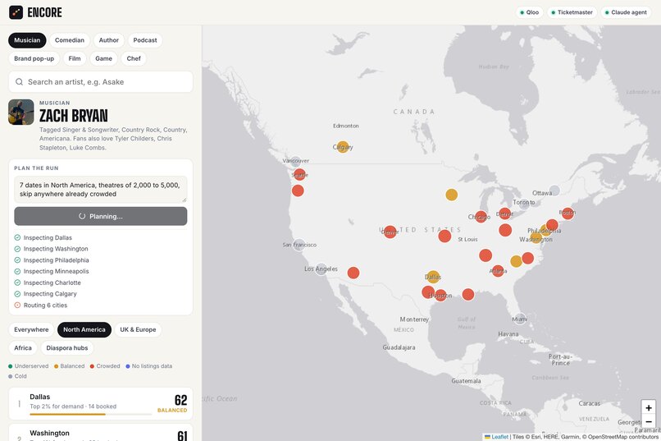Viewport: 661px width, 441px height.
Task: Click check icon beside Inspecting Washington
Action: (x=17, y=249)
